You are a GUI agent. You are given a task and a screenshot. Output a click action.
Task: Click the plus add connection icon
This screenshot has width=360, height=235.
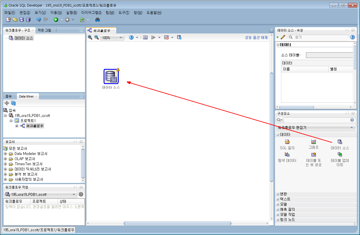coord(7,103)
